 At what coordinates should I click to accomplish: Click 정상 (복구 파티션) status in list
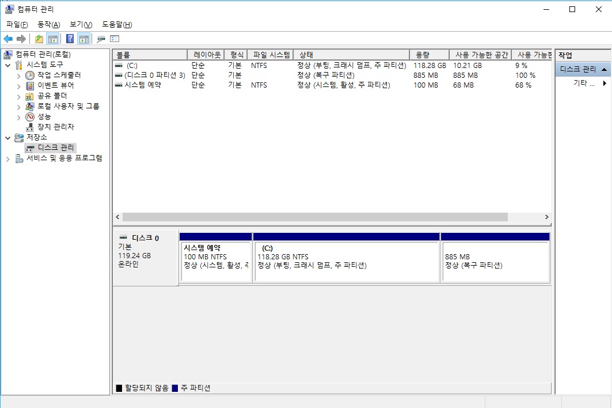[x=325, y=75]
